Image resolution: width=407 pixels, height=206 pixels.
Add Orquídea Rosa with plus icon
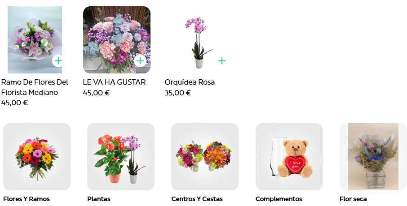click(222, 61)
